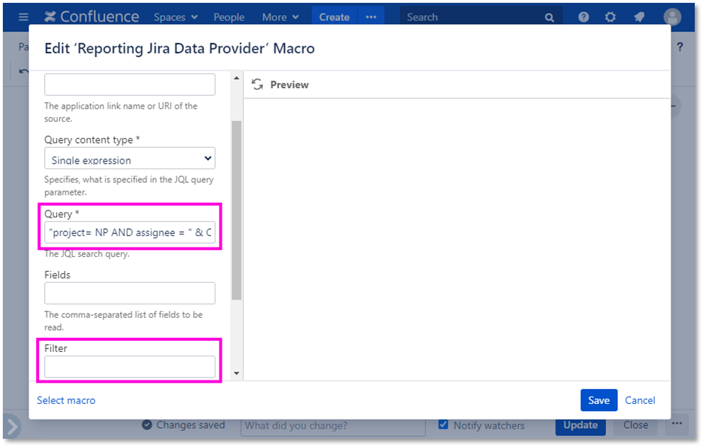
Task: Click the Update page button
Action: pyautogui.click(x=580, y=425)
